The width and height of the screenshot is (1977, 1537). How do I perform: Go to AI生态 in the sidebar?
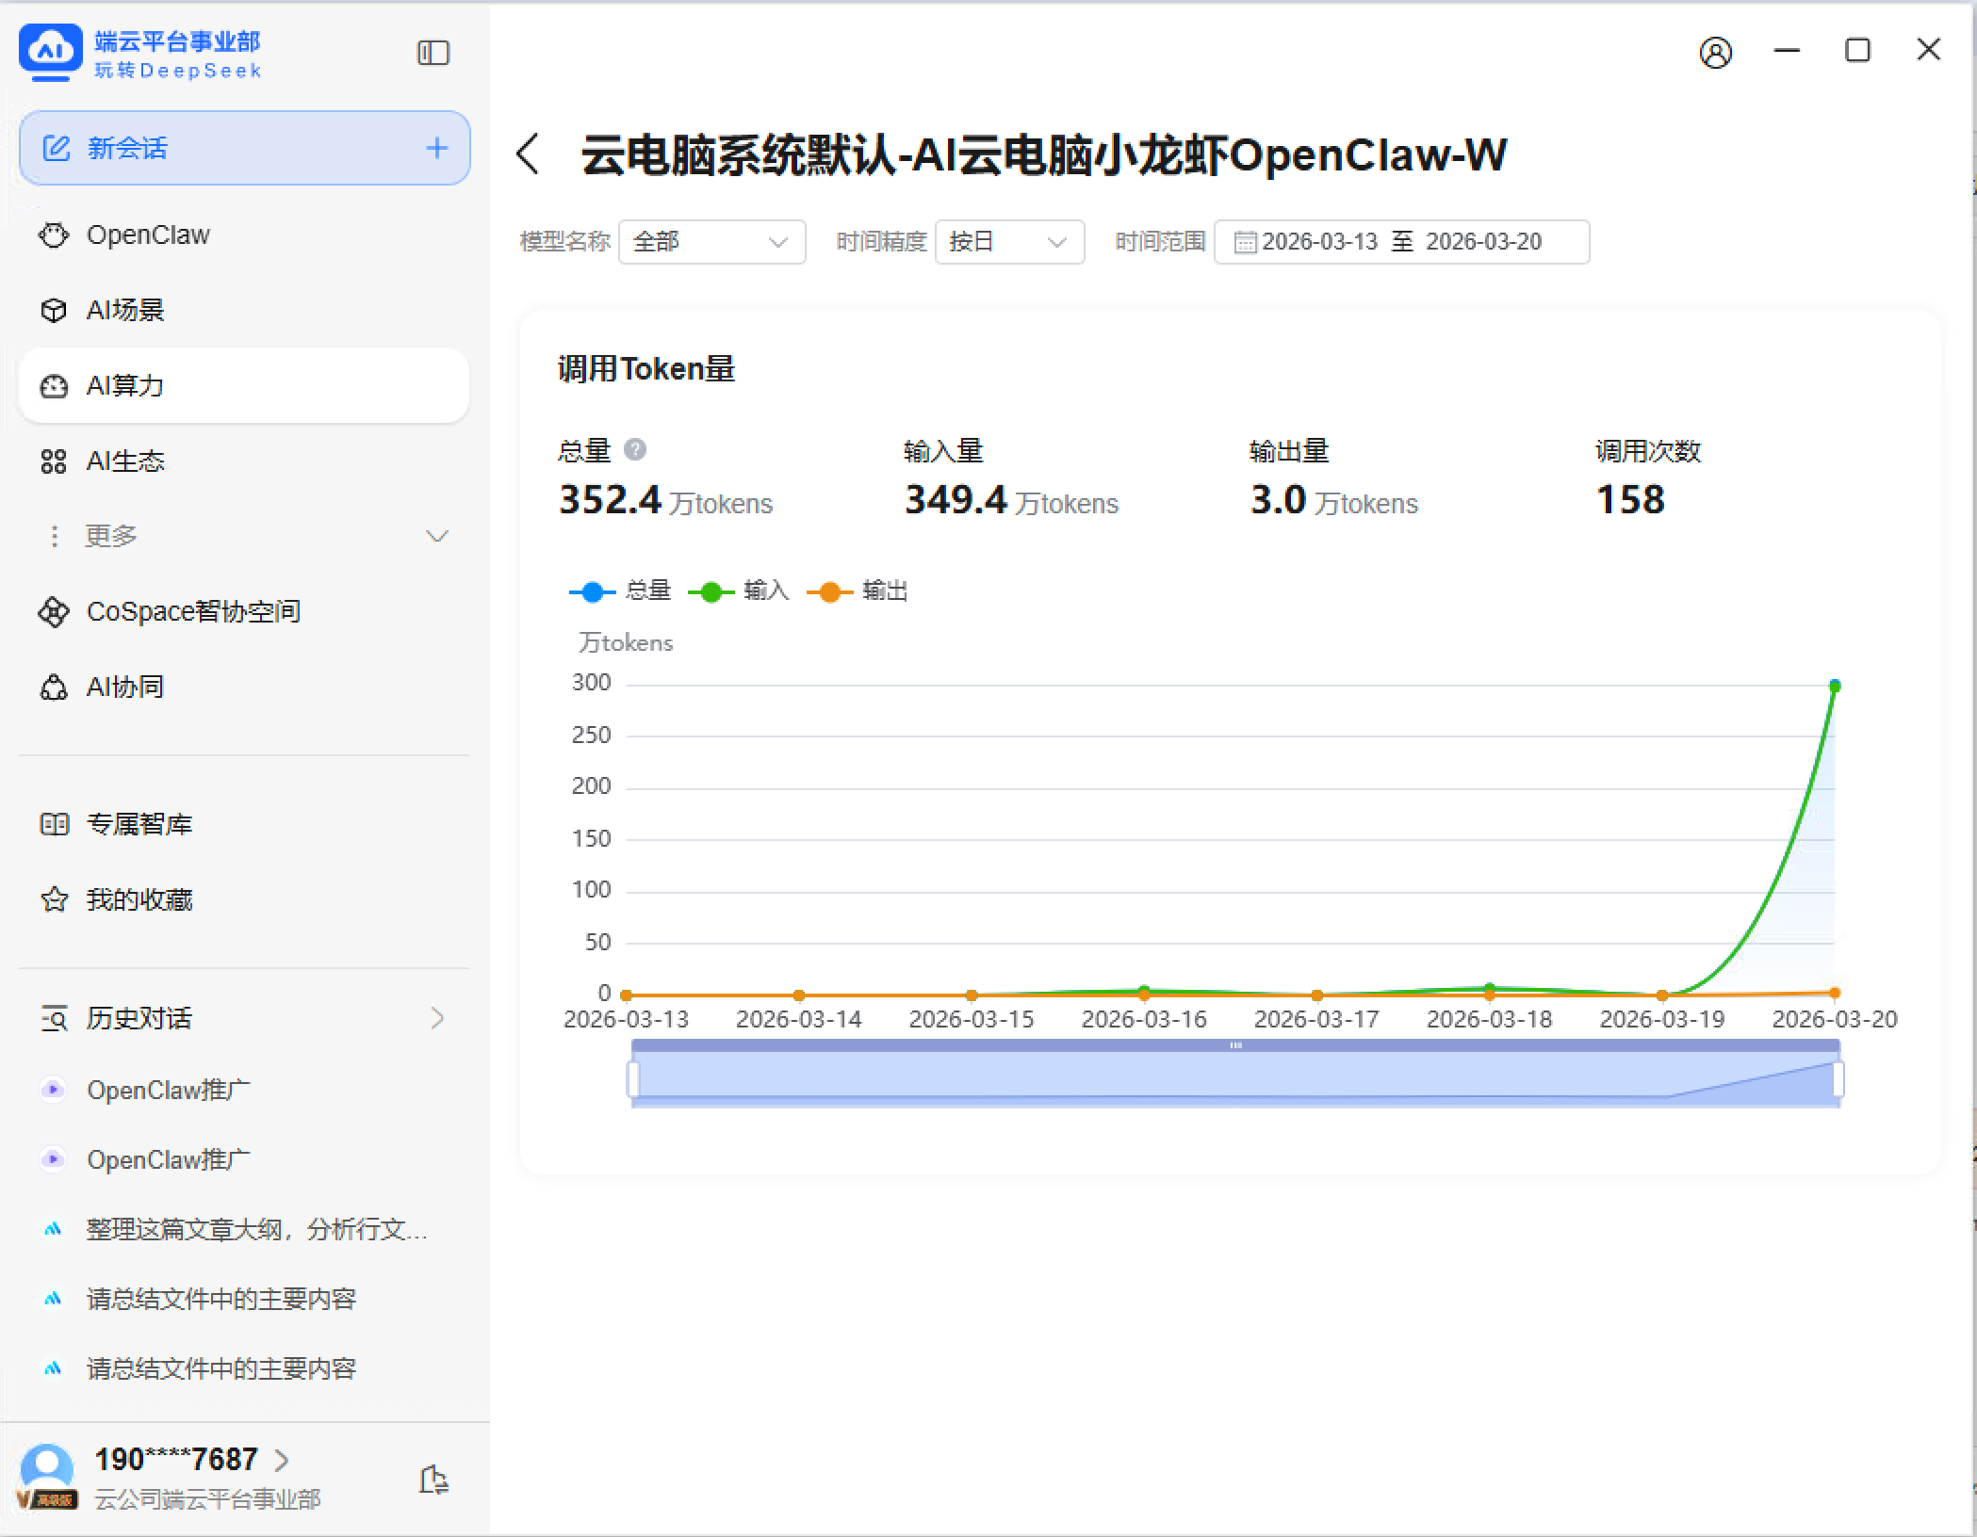point(125,461)
